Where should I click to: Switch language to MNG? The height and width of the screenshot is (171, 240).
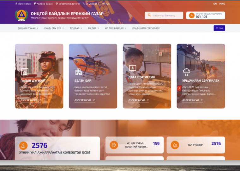pyautogui.click(x=222, y=4)
